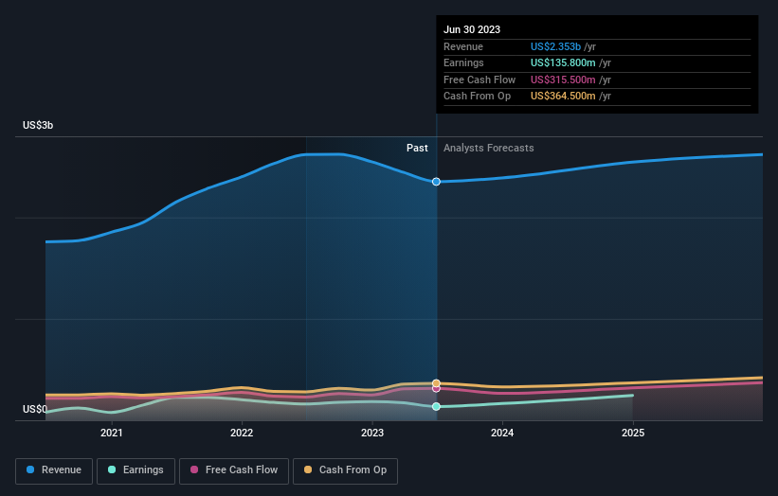Click the Analysts Forecasts label
Screen dimensions: 778x496
point(489,149)
